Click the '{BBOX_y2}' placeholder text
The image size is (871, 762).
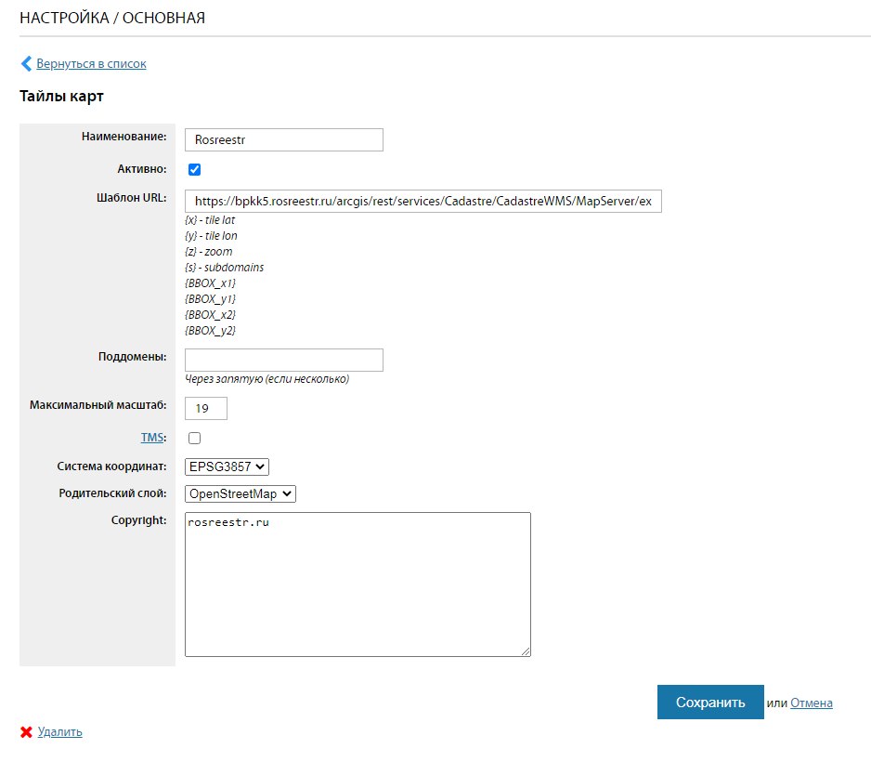211,331
